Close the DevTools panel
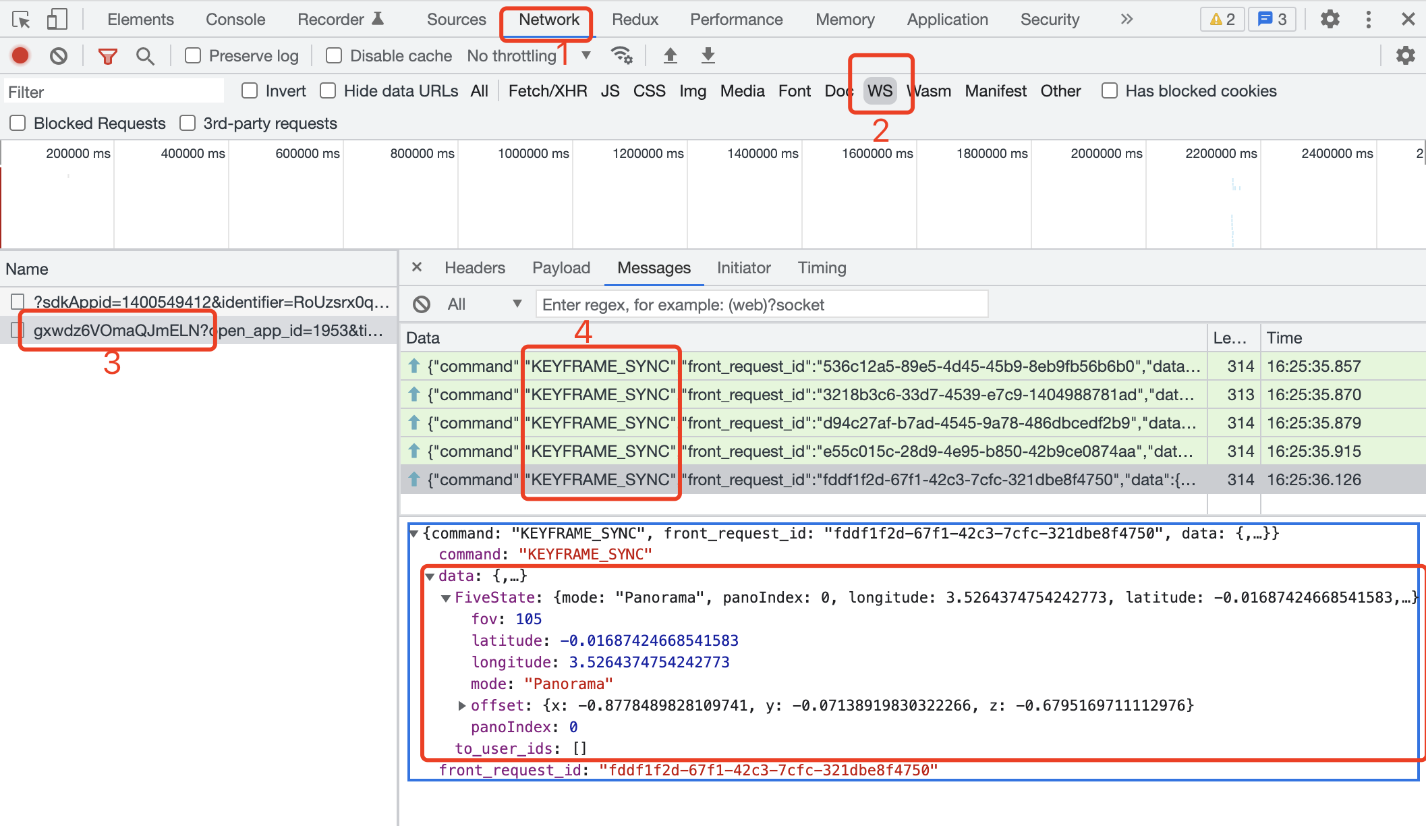The height and width of the screenshot is (826, 1426). [1408, 20]
